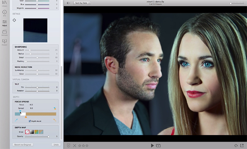Show the orange-teal gradient depth map
Image resolution: width=247 pixels, height=149 pixels.
[x=37, y=132]
